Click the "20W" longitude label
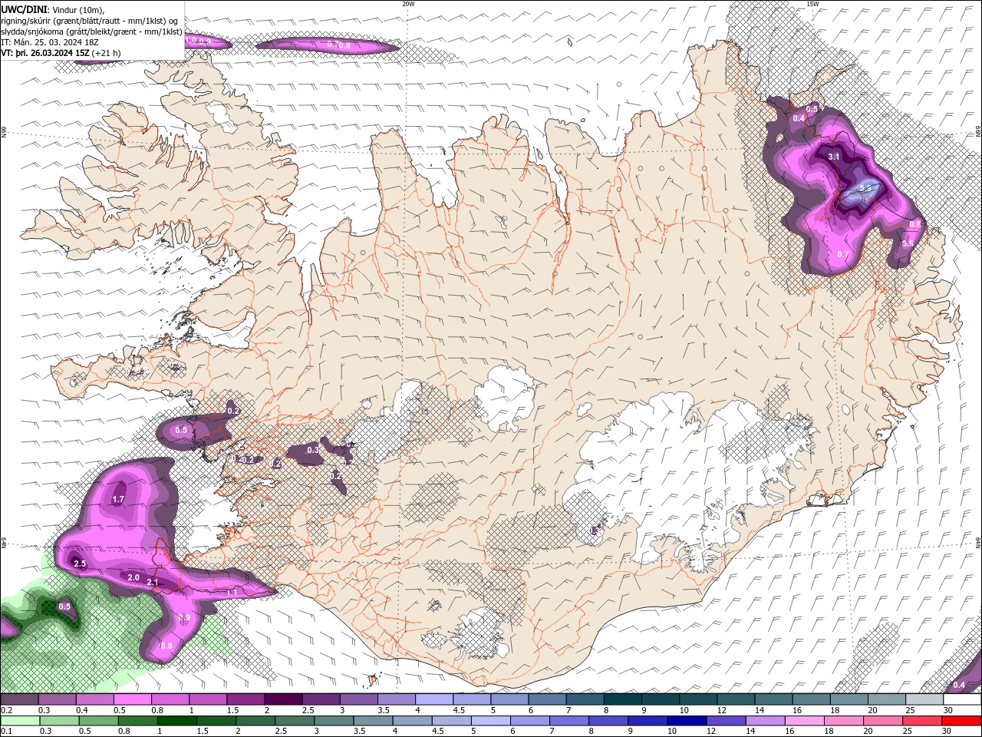Viewport: 982px width, 737px height. coord(408,4)
